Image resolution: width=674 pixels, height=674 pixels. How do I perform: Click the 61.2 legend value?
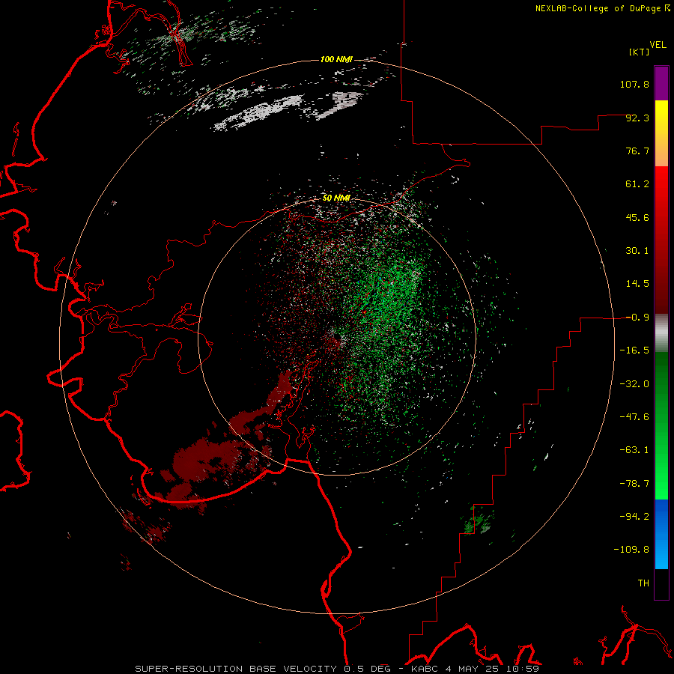pyautogui.click(x=637, y=184)
